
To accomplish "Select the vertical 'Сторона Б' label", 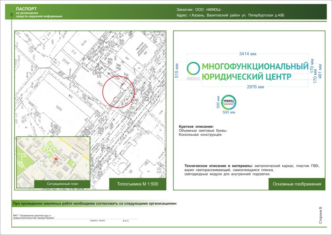I will coord(320,216).
